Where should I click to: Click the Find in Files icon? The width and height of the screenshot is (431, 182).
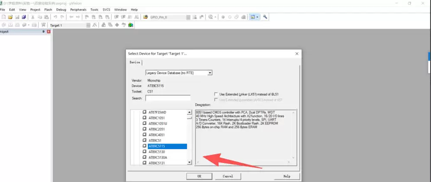point(145,17)
